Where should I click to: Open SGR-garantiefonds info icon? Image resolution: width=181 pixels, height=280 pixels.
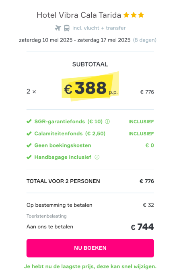(x=107, y=122)
